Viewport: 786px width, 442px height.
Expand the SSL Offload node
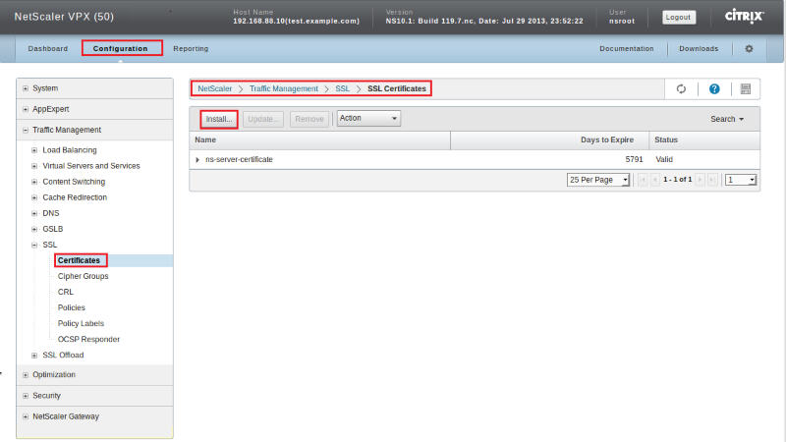pos(34,356)
